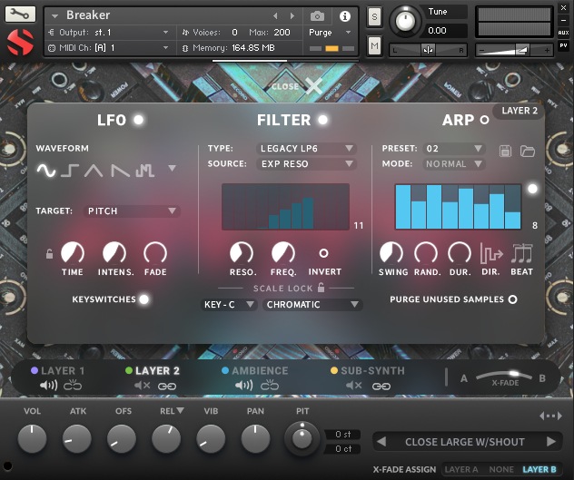
Task: Click the wrench settings icon
Action: coord(20,15)
